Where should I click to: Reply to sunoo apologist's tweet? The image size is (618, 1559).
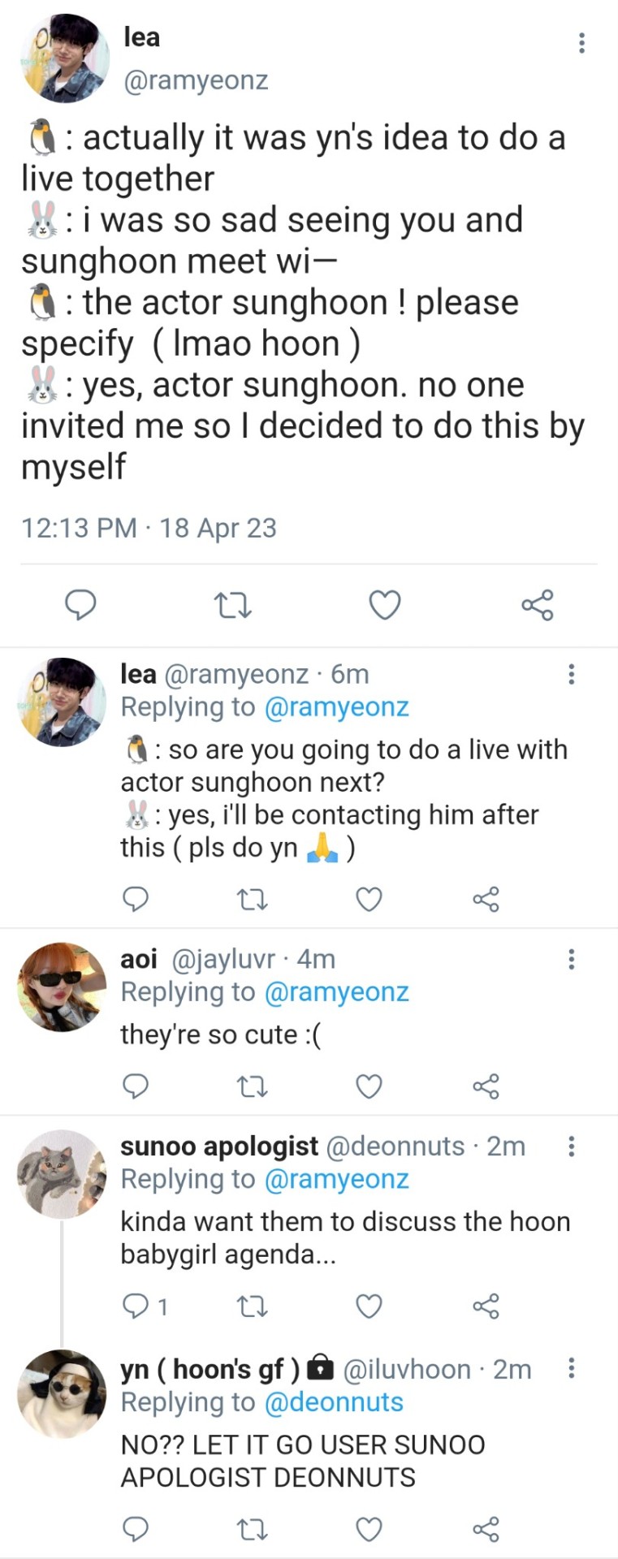pyautogui.click(x=135, y=1306)
